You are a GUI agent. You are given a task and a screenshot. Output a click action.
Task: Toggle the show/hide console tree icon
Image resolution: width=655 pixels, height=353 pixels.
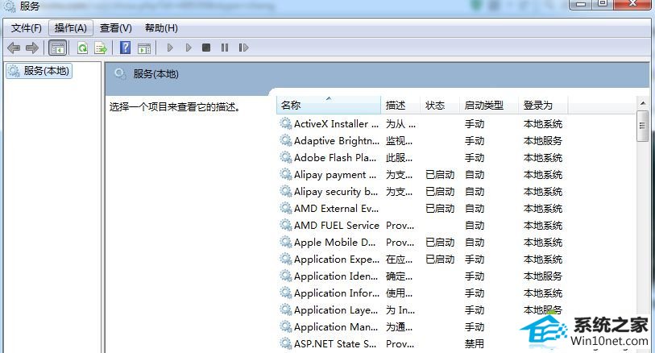(x=58, y=48)
